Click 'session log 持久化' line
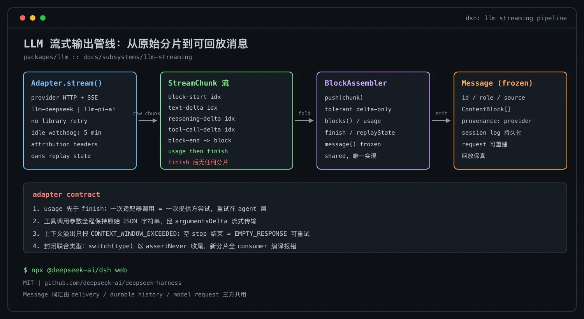The width and height of the screenshot is (584, 319). (x=492, y=133)
